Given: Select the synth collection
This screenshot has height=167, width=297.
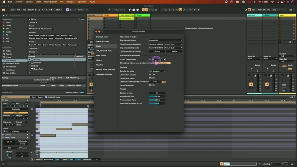Looking at the screenshot, I should (8, 22).
